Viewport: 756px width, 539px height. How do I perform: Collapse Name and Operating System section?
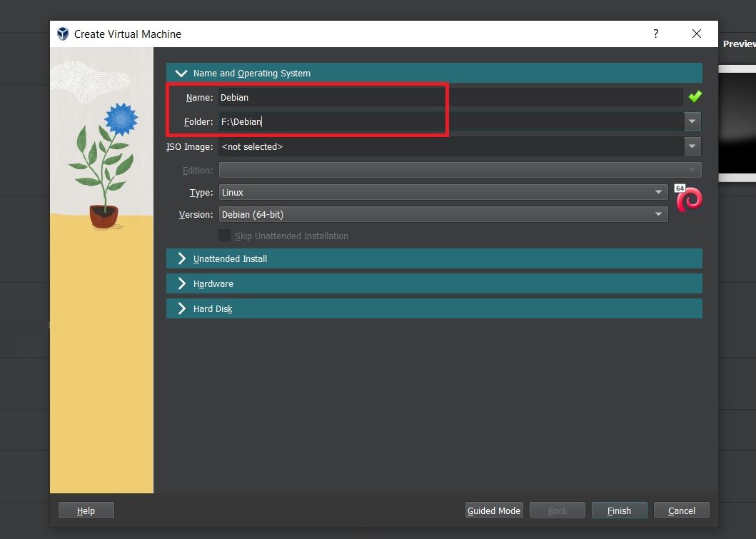(x=181, y=73)
